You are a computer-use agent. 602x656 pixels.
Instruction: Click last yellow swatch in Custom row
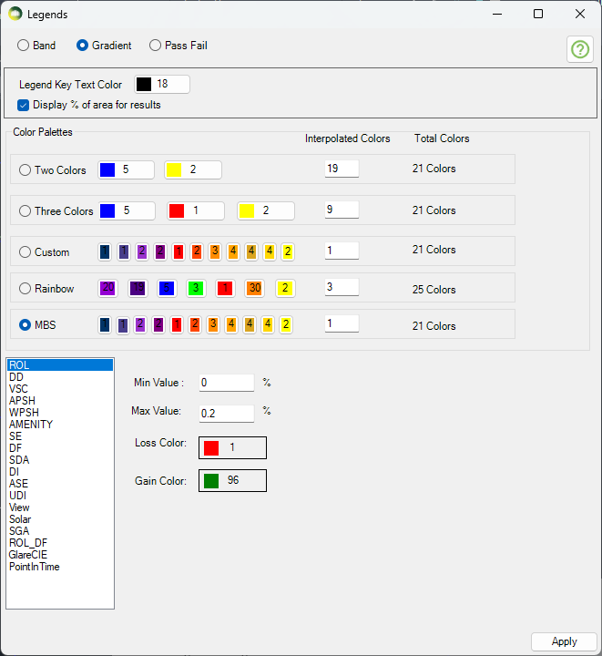(288, 251)
